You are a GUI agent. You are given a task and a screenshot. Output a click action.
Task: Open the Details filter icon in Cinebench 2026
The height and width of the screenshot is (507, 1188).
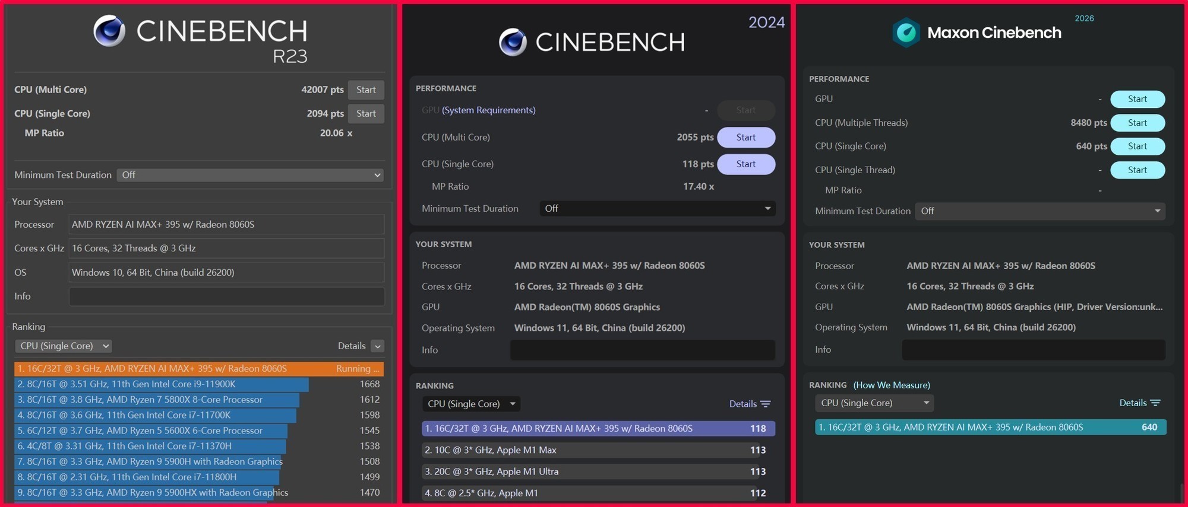click(1155, 403)
